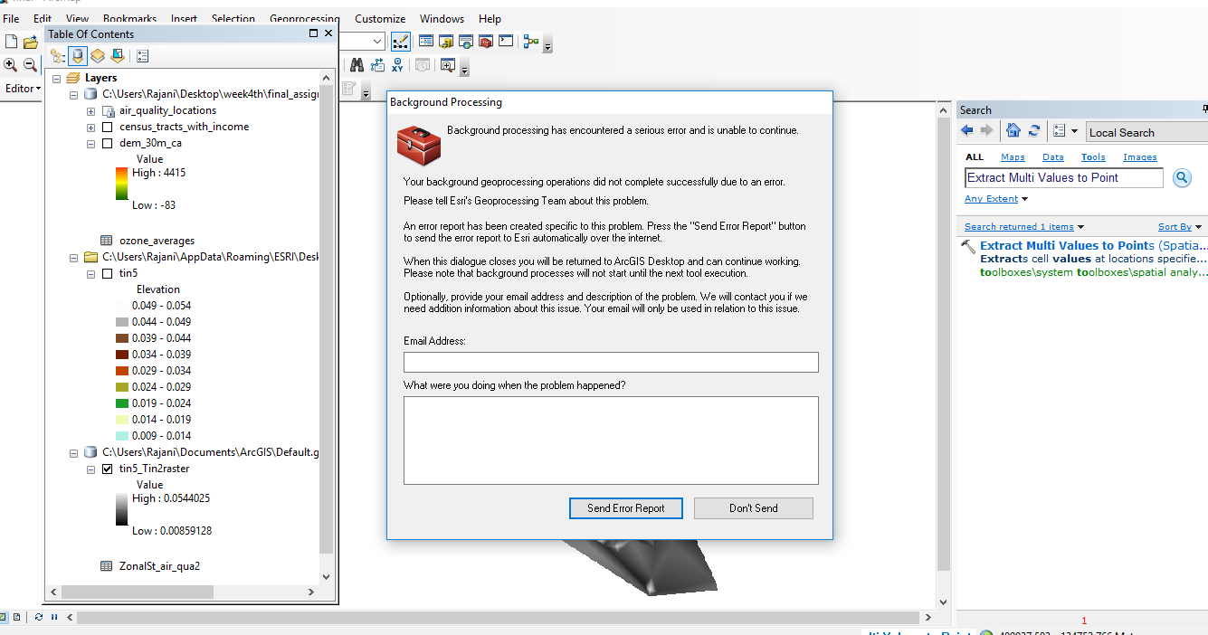Select the Zoom Out magnifier tool
1208x635 pixels.
tap(30, 65)
